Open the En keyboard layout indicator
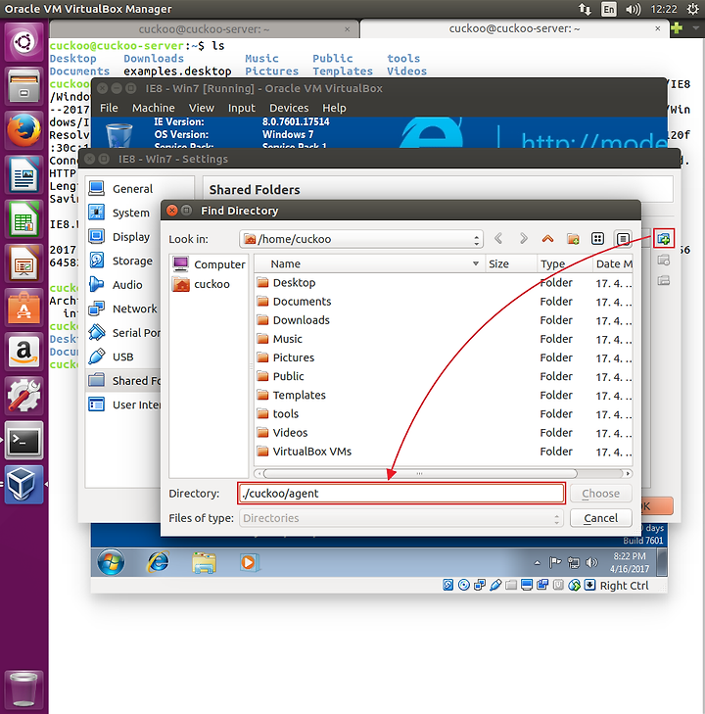This screenshot has height=714, width=705. [x=608, y=9]
